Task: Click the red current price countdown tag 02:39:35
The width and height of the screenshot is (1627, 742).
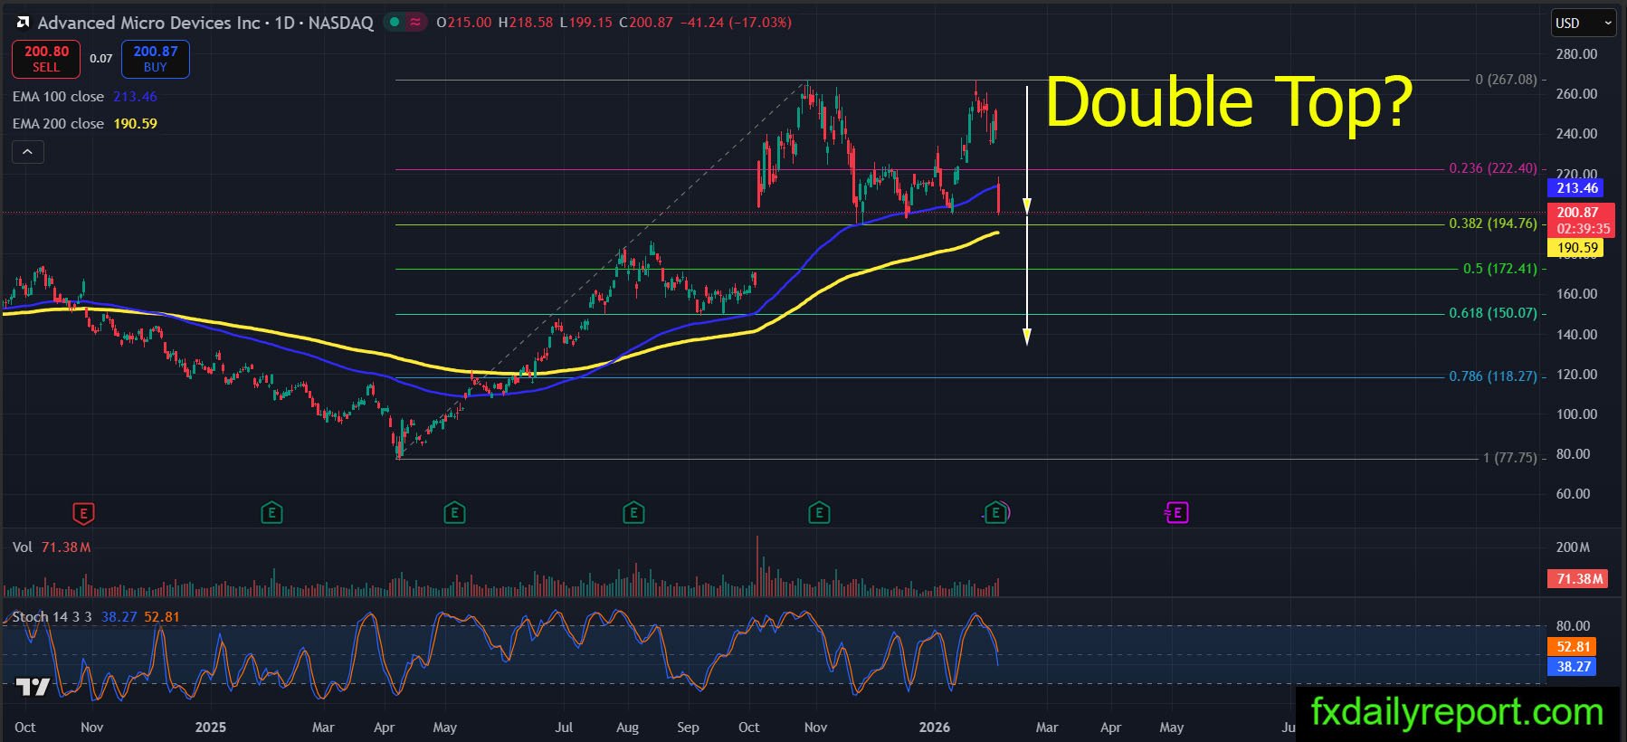Action: click(x=1583, y=221)
